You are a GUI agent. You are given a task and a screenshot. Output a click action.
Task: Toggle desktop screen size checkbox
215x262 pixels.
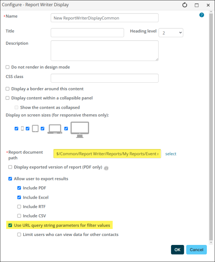click(66, 128)
